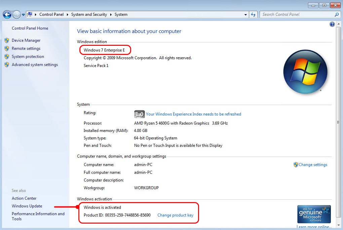343x230 pixels.
Task: Click the Refresh button beside address bar
Action: 253,15
